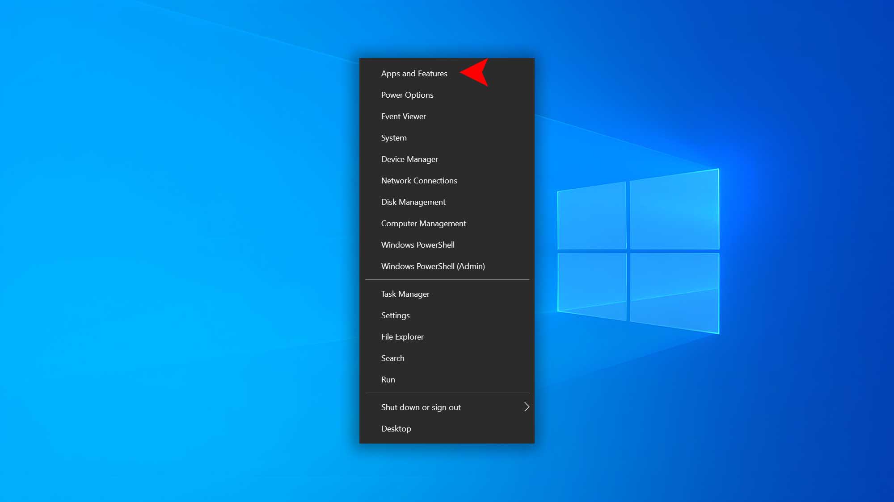Screen dimensions: 894x502
Task: Select Disk Management
Action: click(447, 202)
